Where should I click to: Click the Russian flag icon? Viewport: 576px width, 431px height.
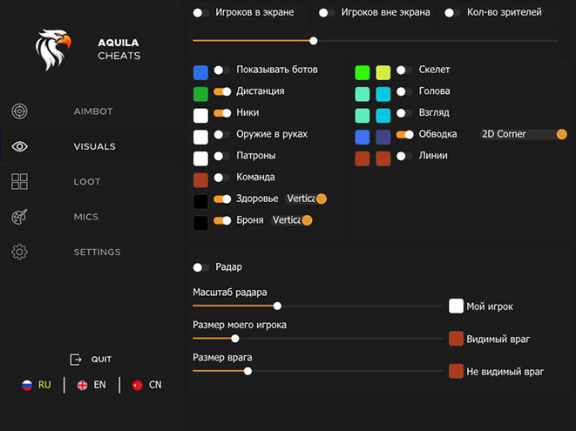coord(27,385)
